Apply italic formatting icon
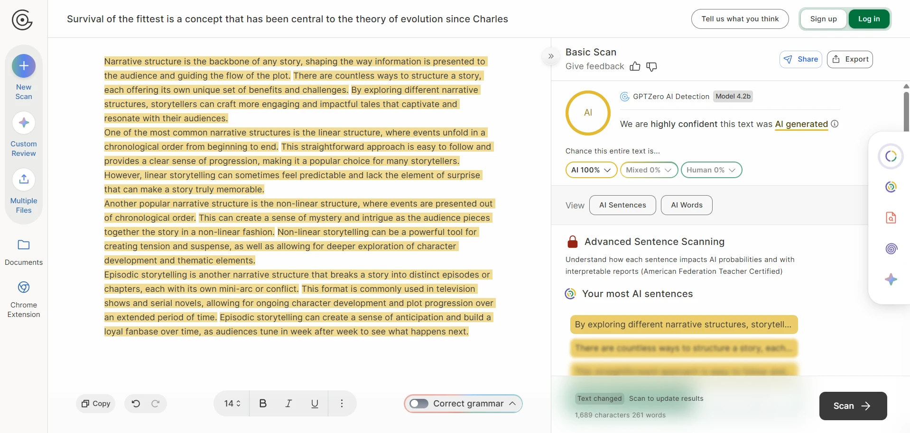This screenshot has width=910, height=433. pyautogui.click(x=288, y=404)
